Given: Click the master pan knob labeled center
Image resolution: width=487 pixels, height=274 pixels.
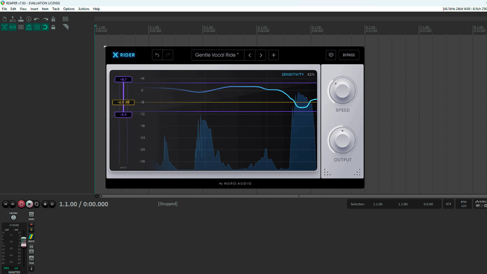Looking at the screenshot, I should coord(14,218).
